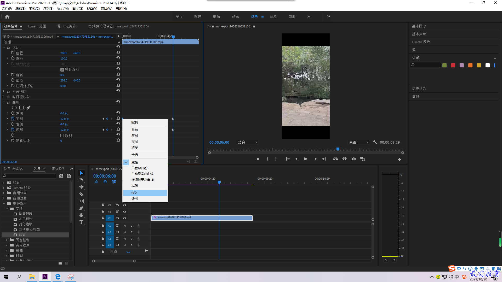The image size is (502, 282).
Task: Open the playback resolution Full dropdown
Action: tap(358, 142)
